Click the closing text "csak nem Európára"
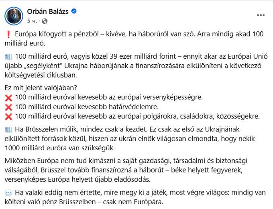The width and height of the screenshot is (273, 209). pos(132,202)
